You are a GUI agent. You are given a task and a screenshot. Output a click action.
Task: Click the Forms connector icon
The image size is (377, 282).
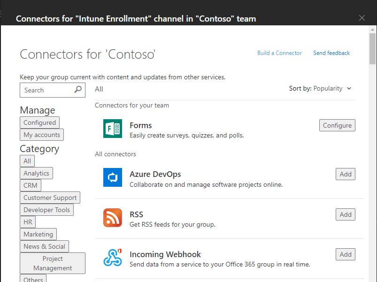coord(113,129)
